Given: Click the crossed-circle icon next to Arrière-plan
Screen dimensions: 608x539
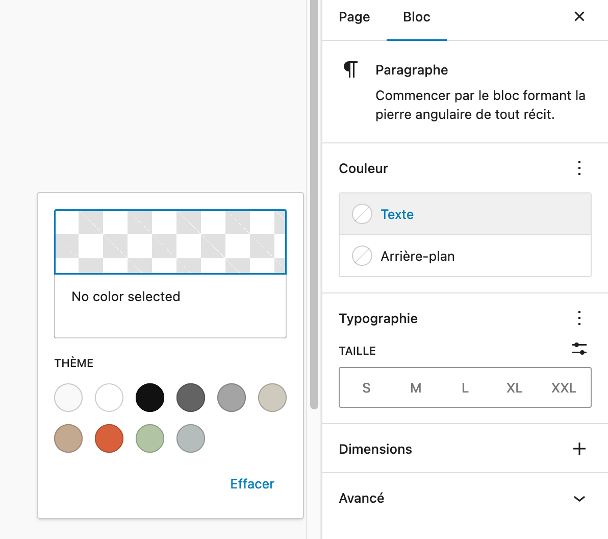Looking at the screenshot, I should coord(362,256).
